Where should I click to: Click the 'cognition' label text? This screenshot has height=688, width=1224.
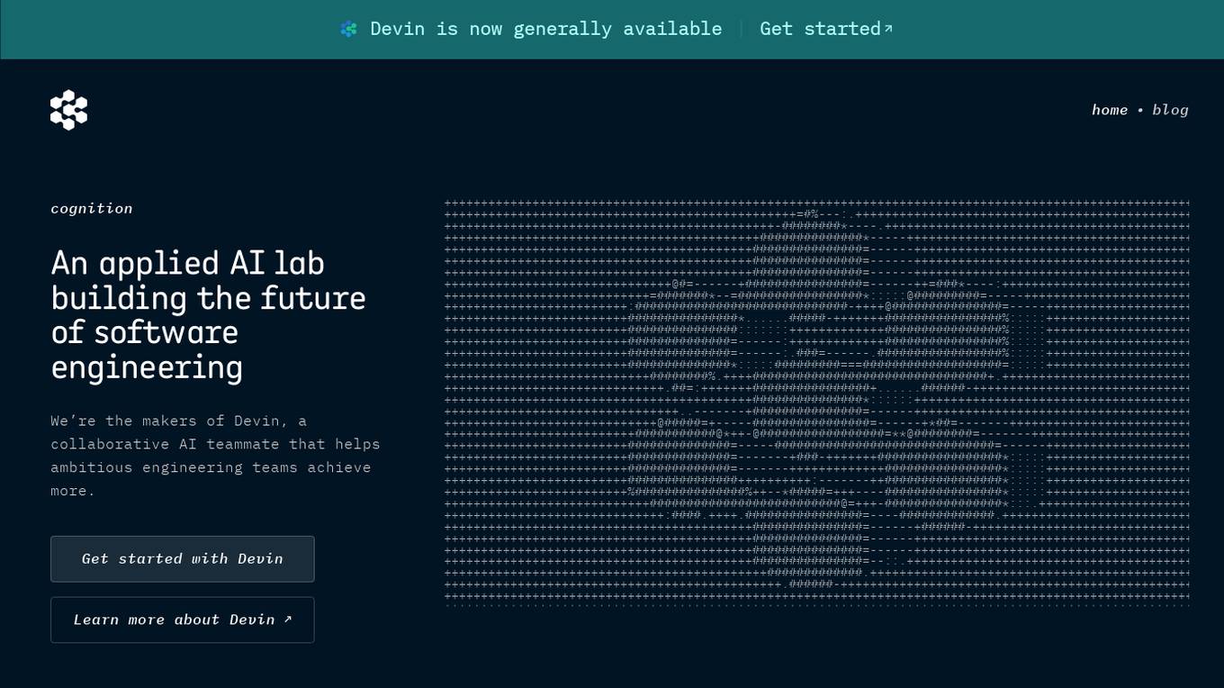tap(92, 208)
